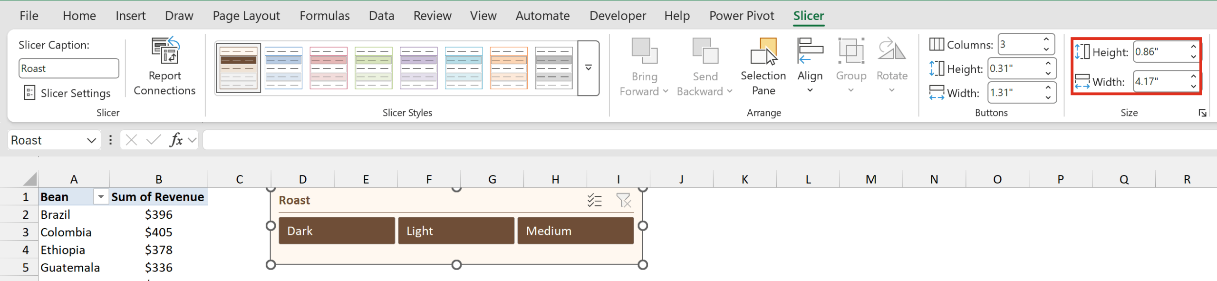Choose the light blue slicer style
The height and width of the screenshot is (281, 1217).
pyautogui.click(x=464, y=68)
